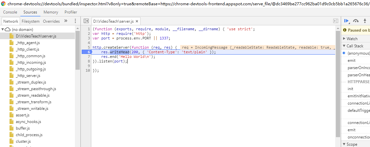The width and height of the screenshot is (370, 147).
Task: Open _http_server.js file
Action: [28, 76]
